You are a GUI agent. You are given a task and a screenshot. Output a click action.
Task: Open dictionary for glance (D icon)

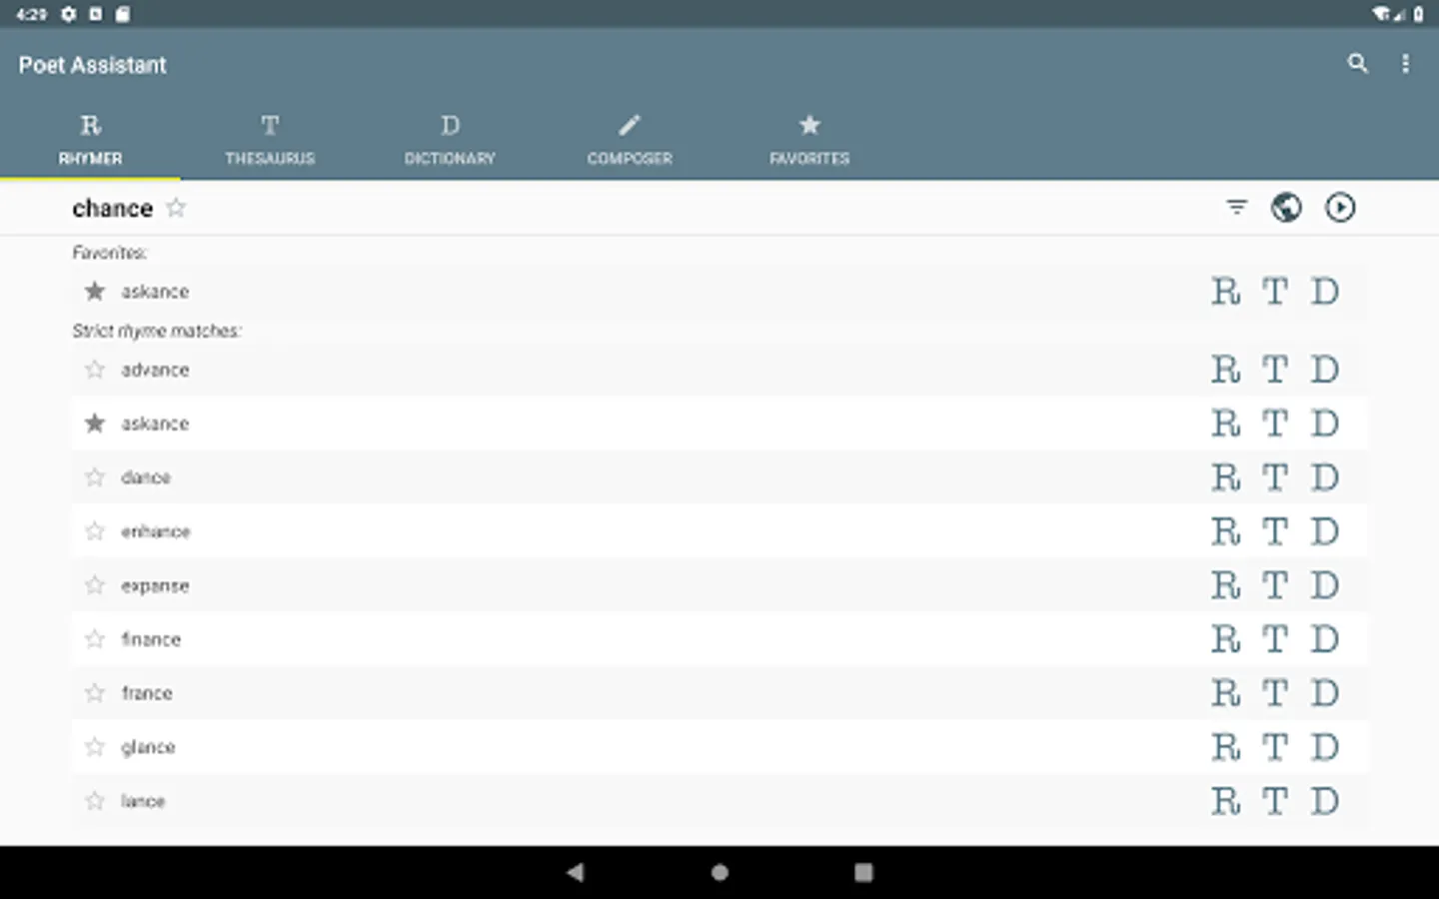[1325, 747]
